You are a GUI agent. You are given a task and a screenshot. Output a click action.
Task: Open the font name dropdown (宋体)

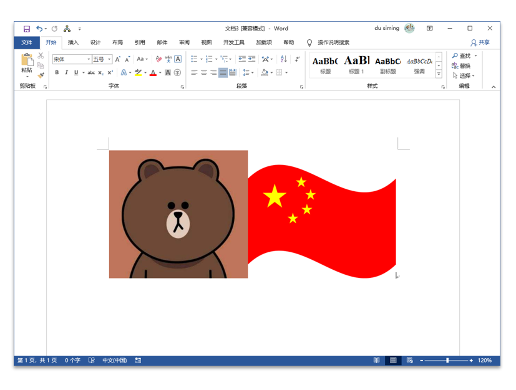89,59
